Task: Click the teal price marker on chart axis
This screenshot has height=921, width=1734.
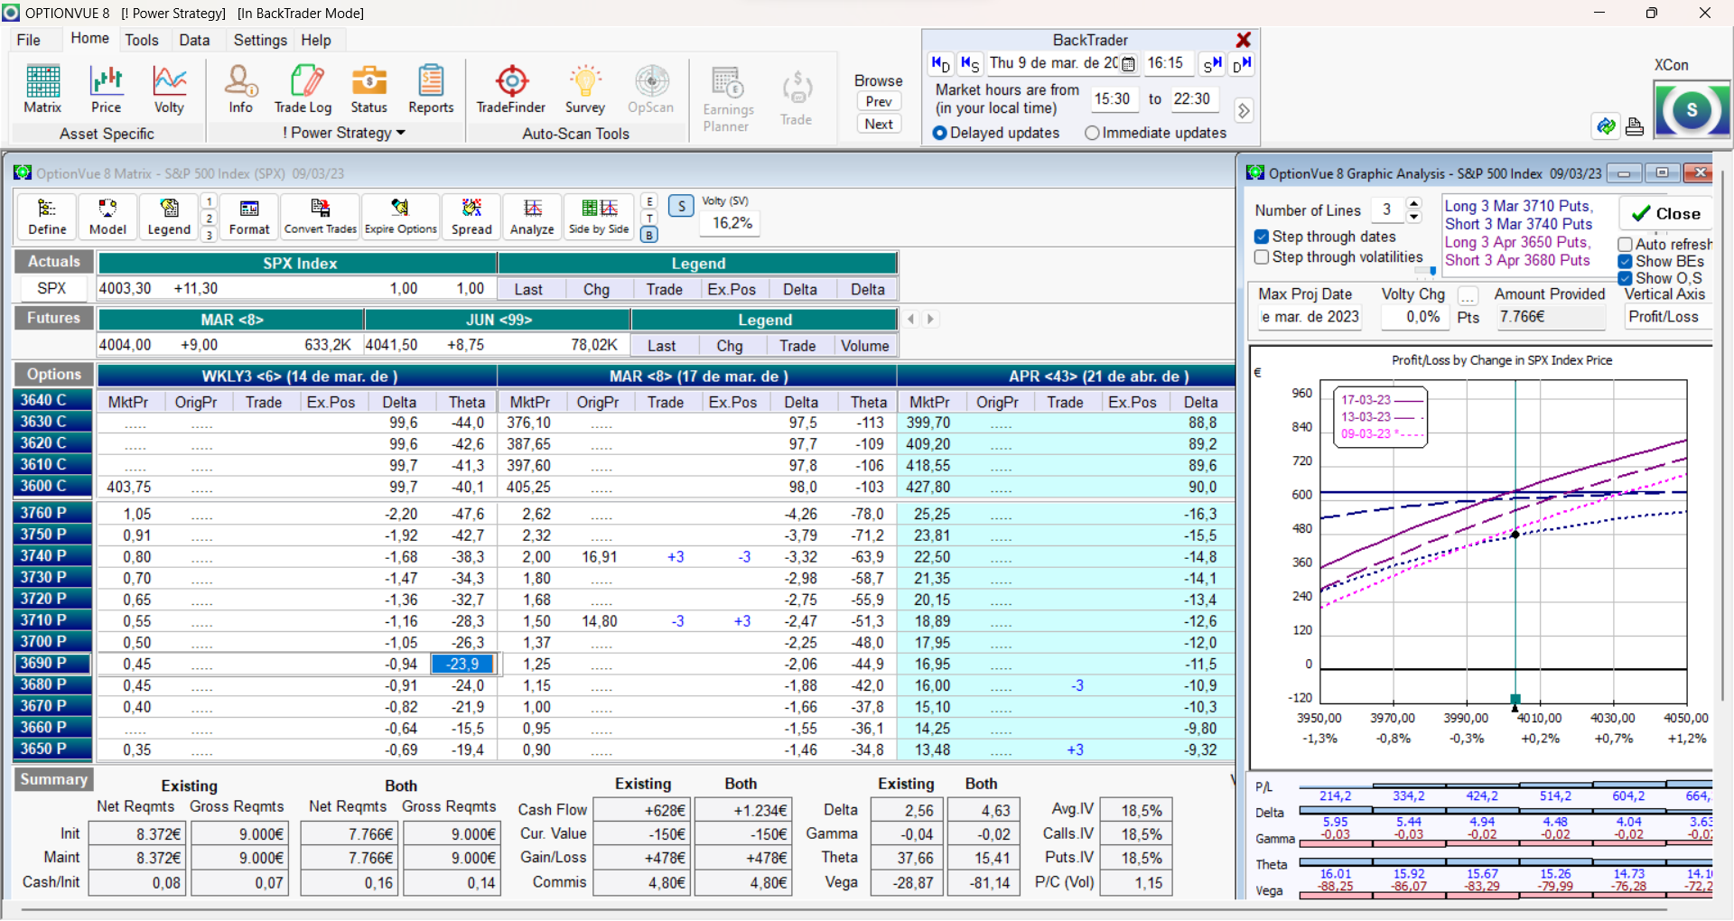Action: 1515,699
